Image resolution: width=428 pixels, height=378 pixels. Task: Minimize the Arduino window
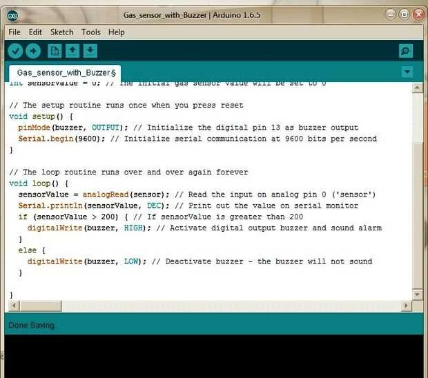[390, 14]
